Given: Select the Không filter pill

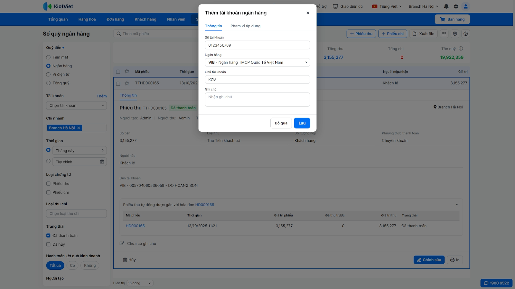Looking at the screenshot, I should tap(90, 266).
